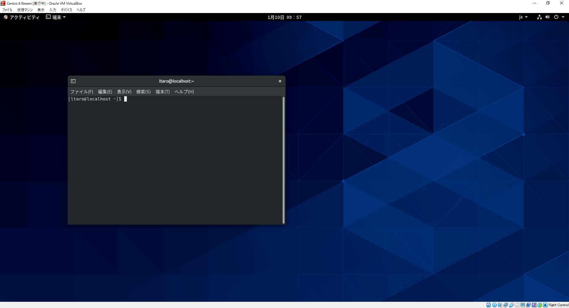The image size is (569, 308).
Task: Click the mouse integration status icon
Action: 540,305
